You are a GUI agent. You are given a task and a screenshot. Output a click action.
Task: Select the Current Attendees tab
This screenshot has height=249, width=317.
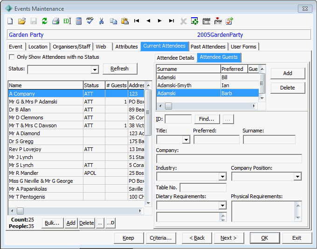[x=165, y=46]
